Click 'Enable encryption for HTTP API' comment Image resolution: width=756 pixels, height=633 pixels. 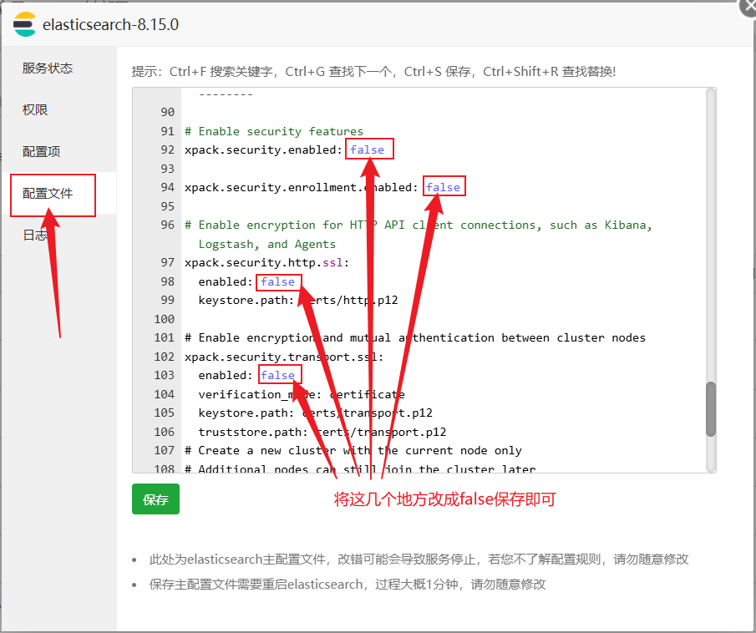click(x=418, y=225)
